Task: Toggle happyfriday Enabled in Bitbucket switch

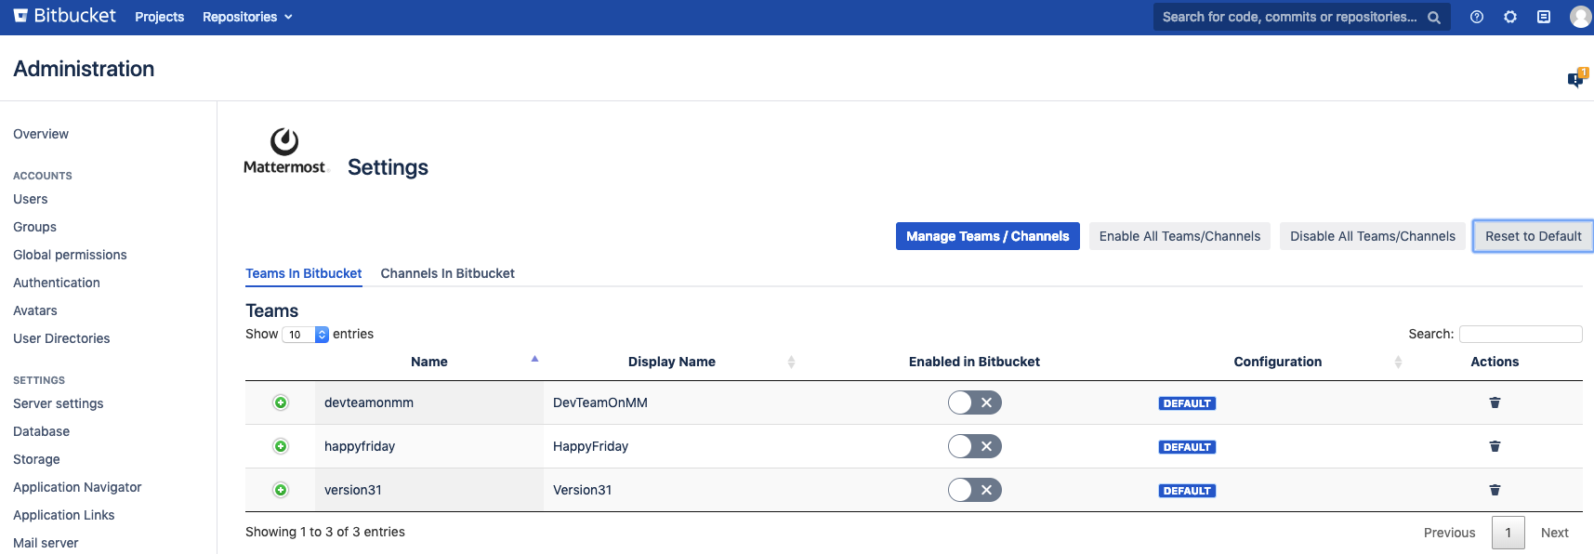Action: tap(974, 446)
